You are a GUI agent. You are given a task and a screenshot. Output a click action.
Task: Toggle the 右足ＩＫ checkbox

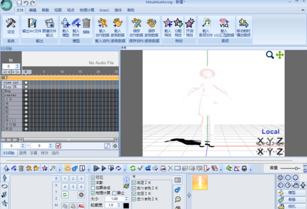[134, 183]
